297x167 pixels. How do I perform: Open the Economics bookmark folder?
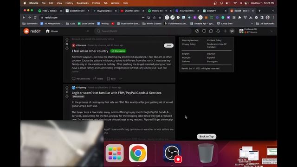(30, 24)
